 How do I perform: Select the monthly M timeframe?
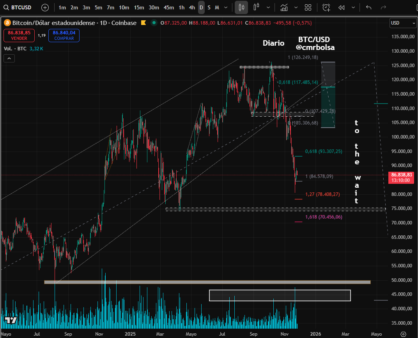[217, 7]
